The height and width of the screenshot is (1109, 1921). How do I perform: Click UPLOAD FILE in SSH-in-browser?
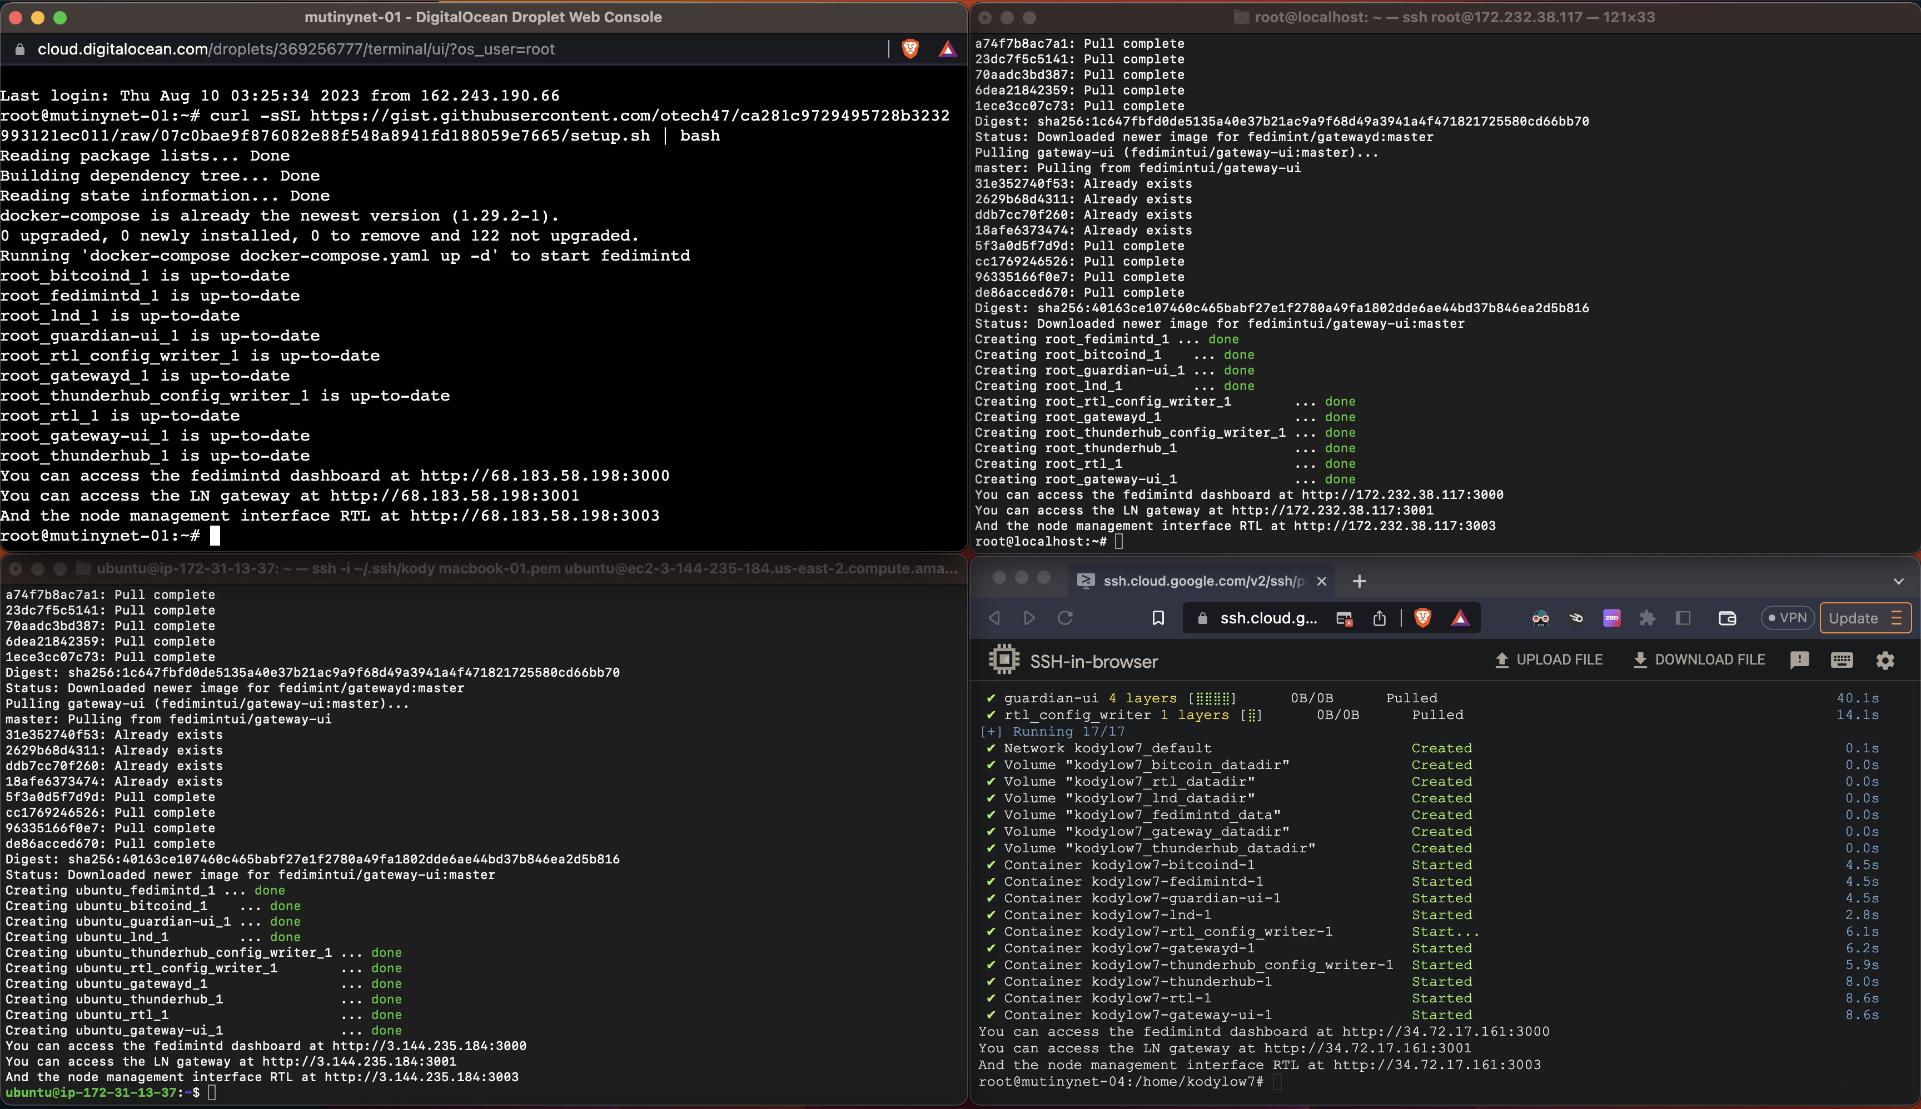(1549, 661)
